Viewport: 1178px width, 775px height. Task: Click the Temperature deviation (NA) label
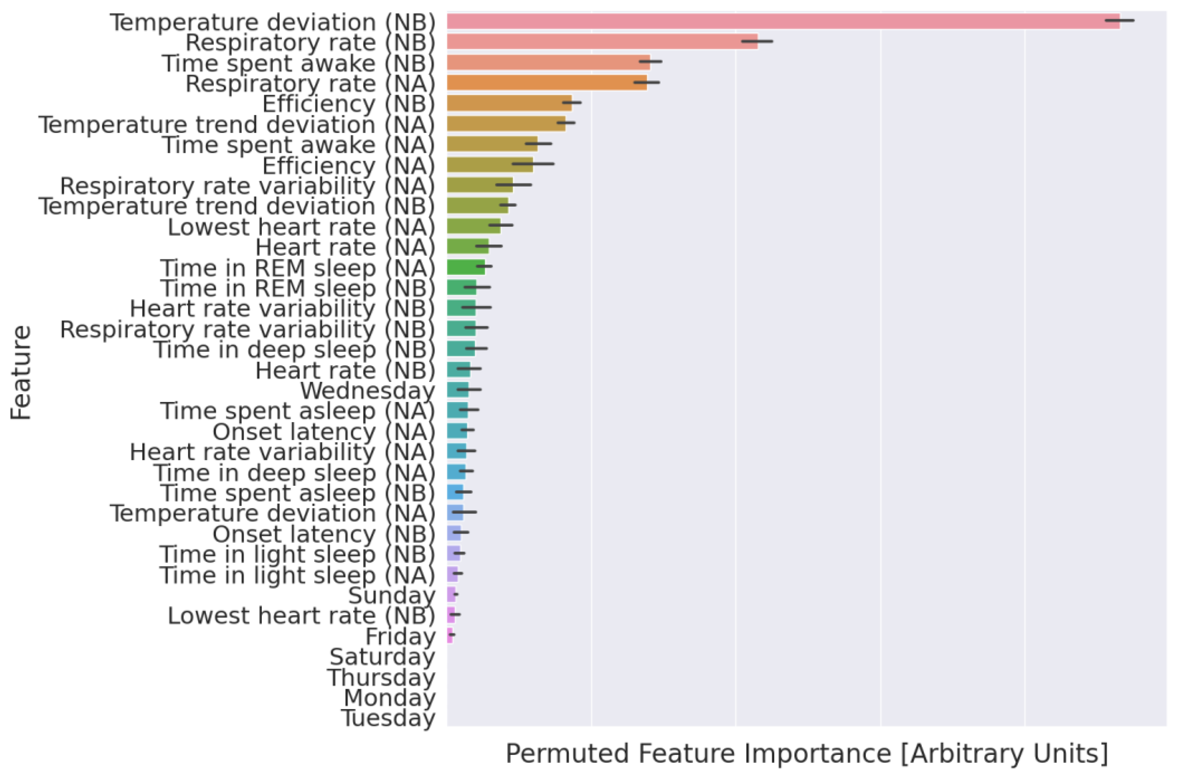pos(272,513)
